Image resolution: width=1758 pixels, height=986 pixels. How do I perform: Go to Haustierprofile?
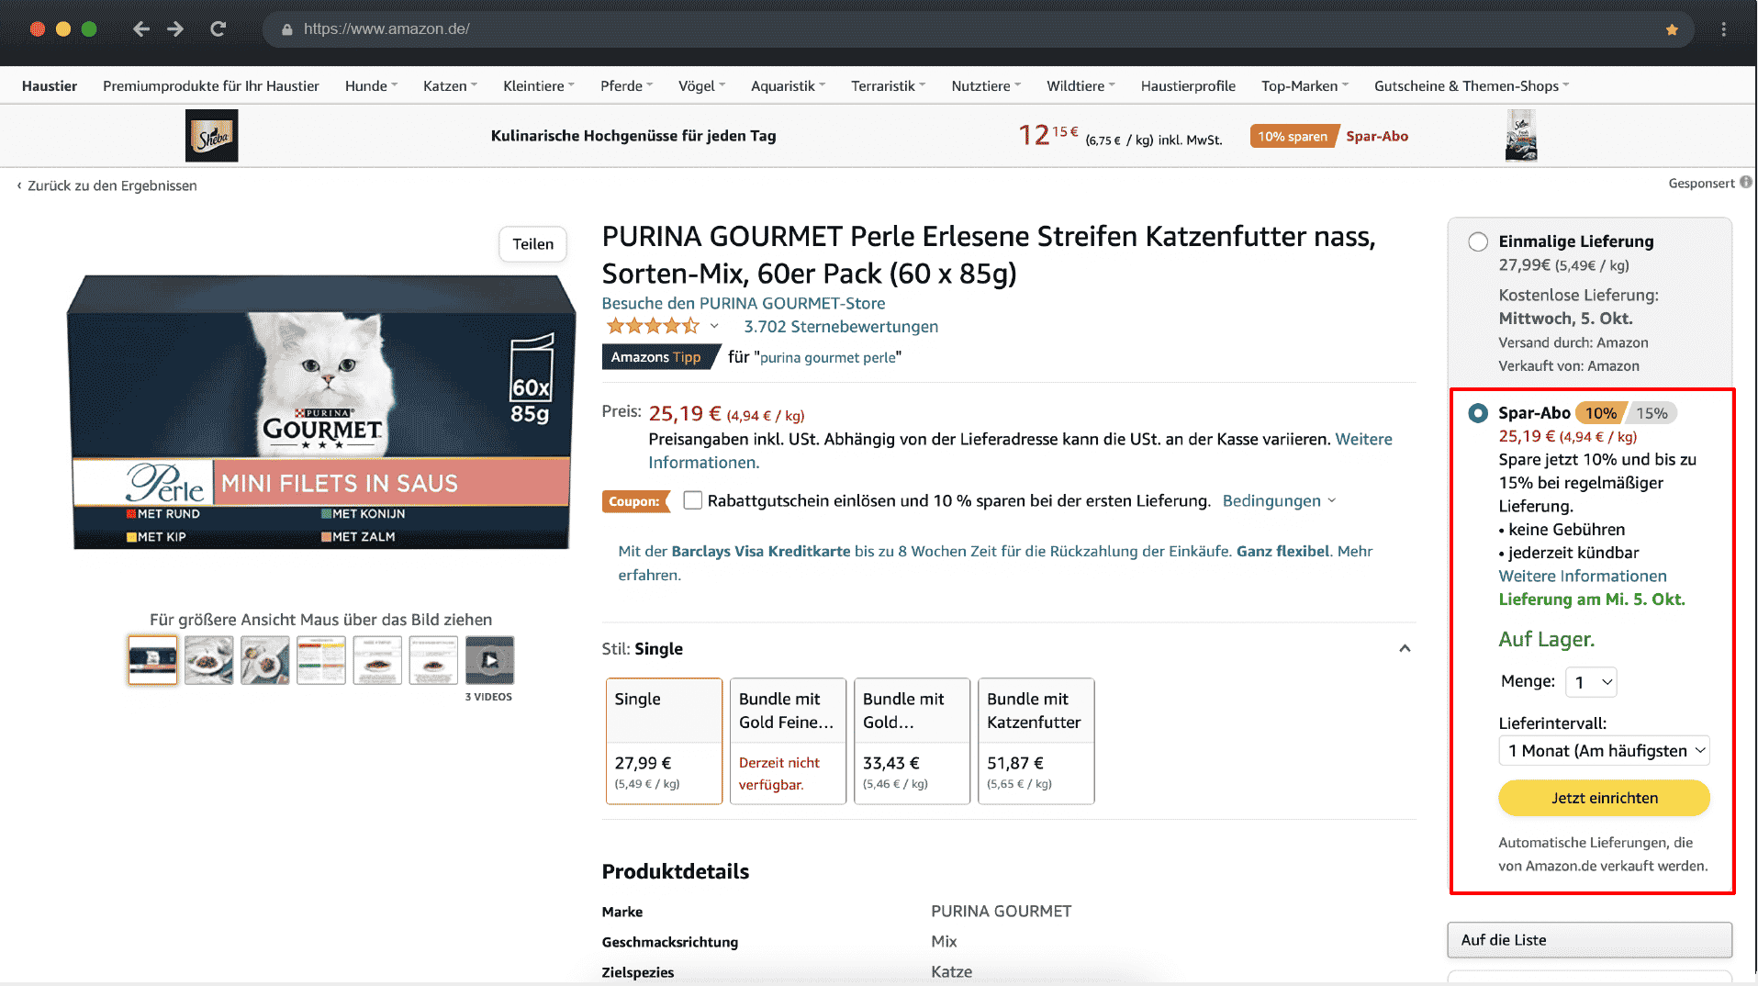click(1188, 85)
